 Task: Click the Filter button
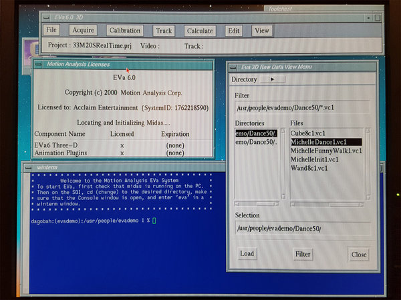click(x=303, y=254)
